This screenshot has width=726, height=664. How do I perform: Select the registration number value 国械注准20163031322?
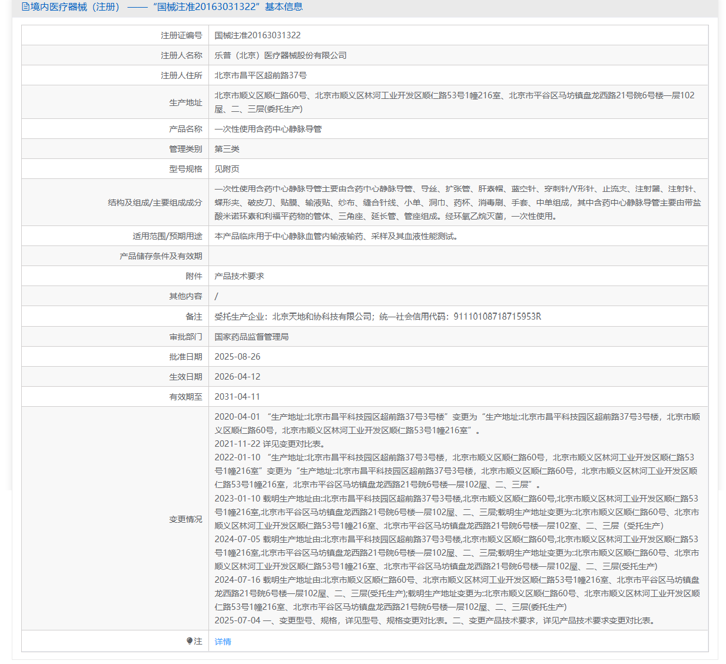(257, 35)
